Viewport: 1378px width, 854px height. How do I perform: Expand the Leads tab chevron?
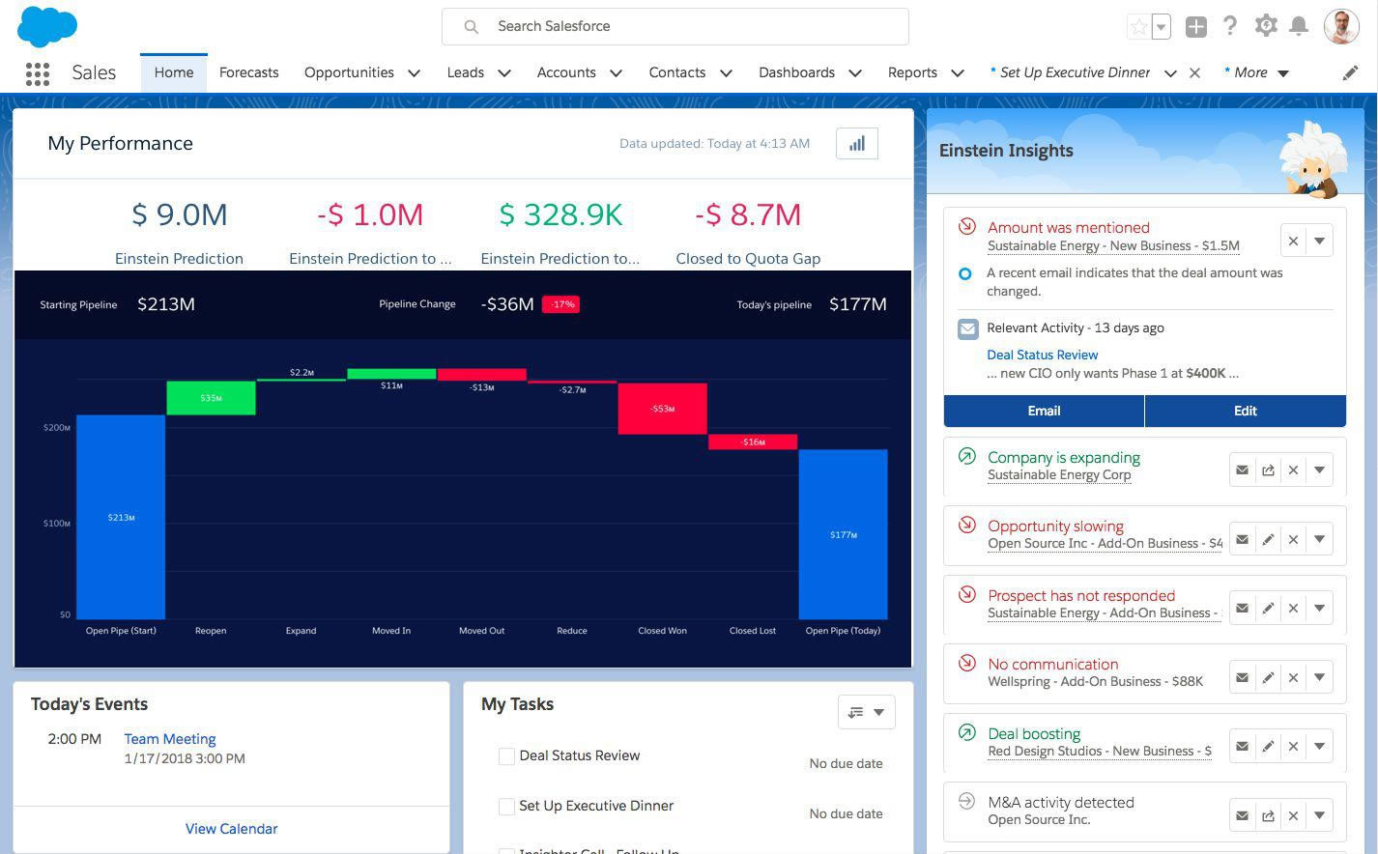point(503,73)
